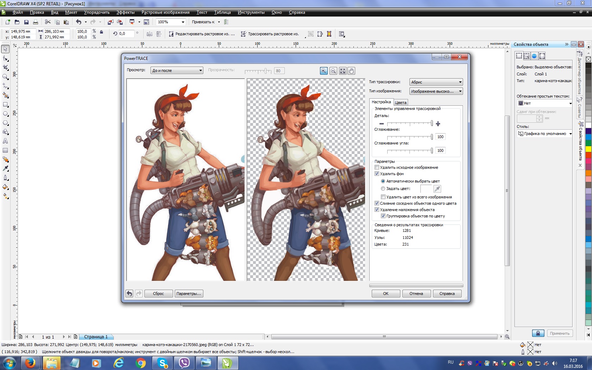Click the zoom out magnifier in PowerTRACE
592x370 pixels.
pyautogui.click(x=333, y=71)
